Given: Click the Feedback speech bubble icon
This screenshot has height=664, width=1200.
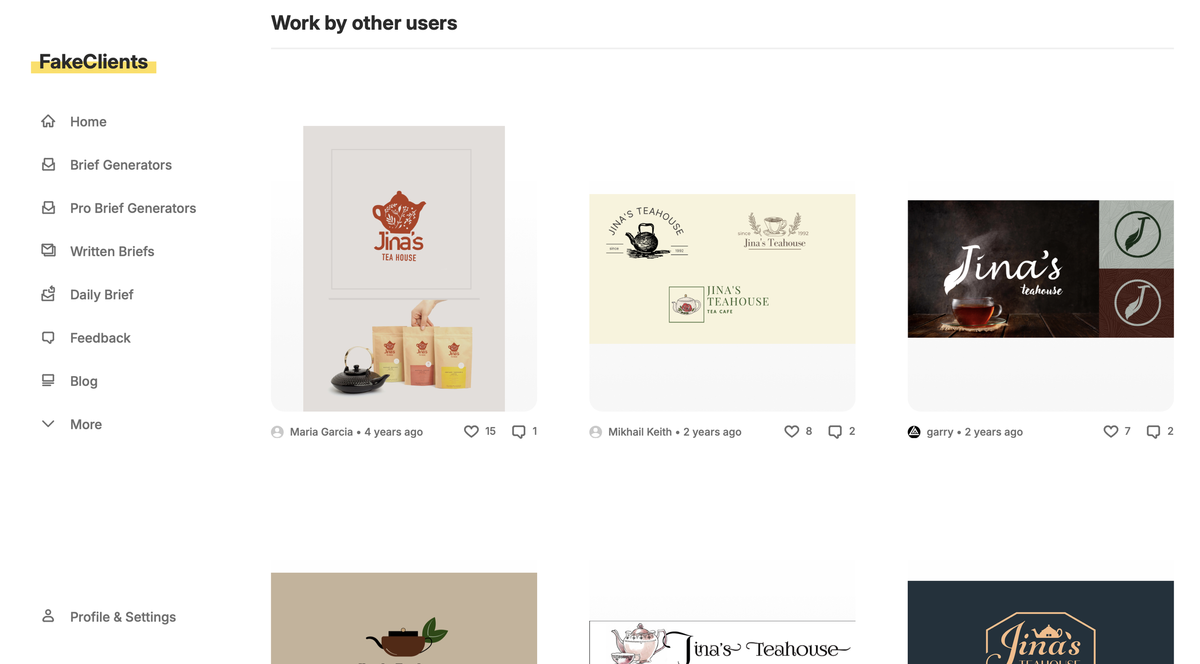Looking at the screenshot, I should tap(48, 337).
